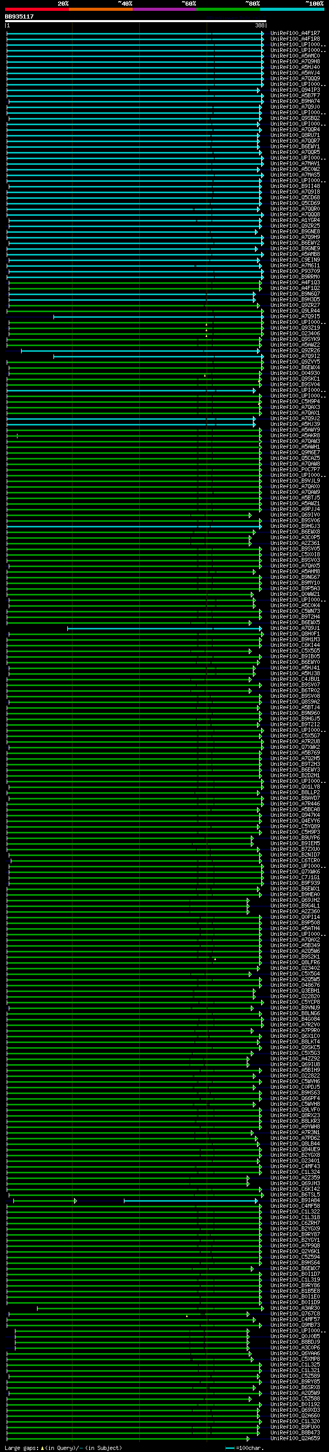Select the UniRef100_Q9ZR26 label
Image resolution: width=329 pixels, height=1452 pixels.
point(295,351)
